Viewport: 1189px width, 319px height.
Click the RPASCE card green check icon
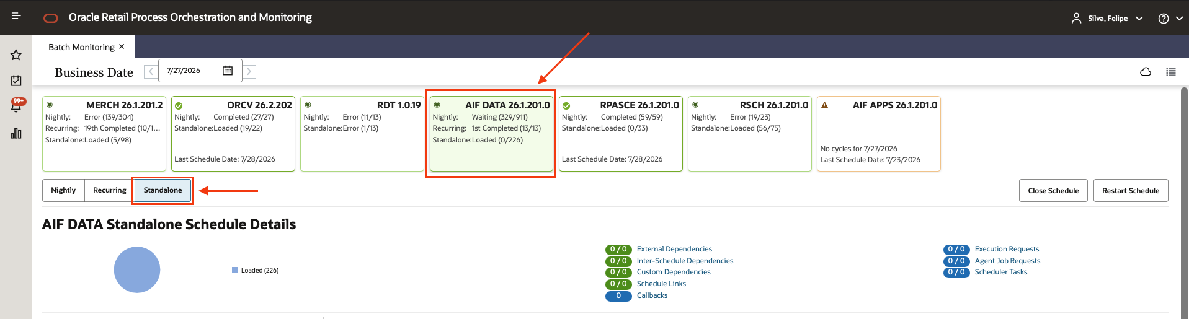tap(566, 106)
